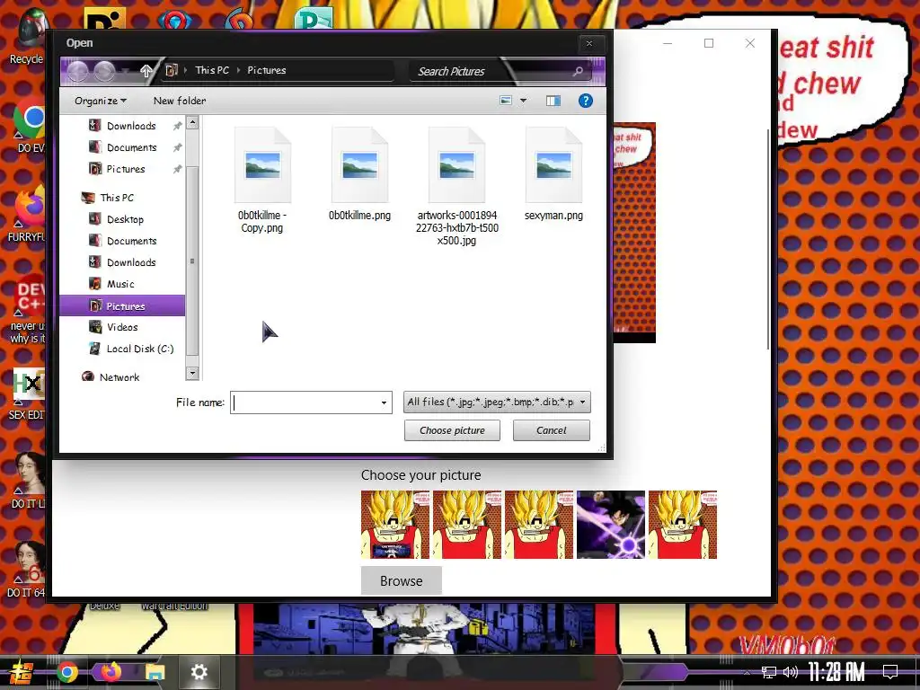The height and width of the screenshot is (690, 920).
Task: Show hidden tray icons chevron
Action: 747,672
